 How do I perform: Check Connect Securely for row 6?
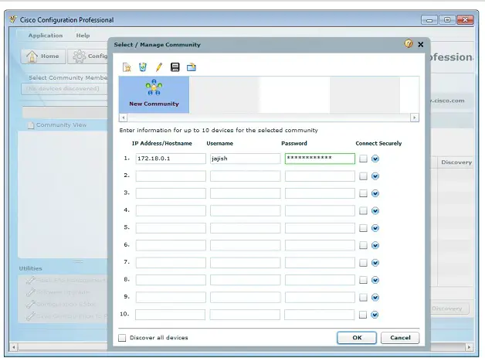(364, 246)
